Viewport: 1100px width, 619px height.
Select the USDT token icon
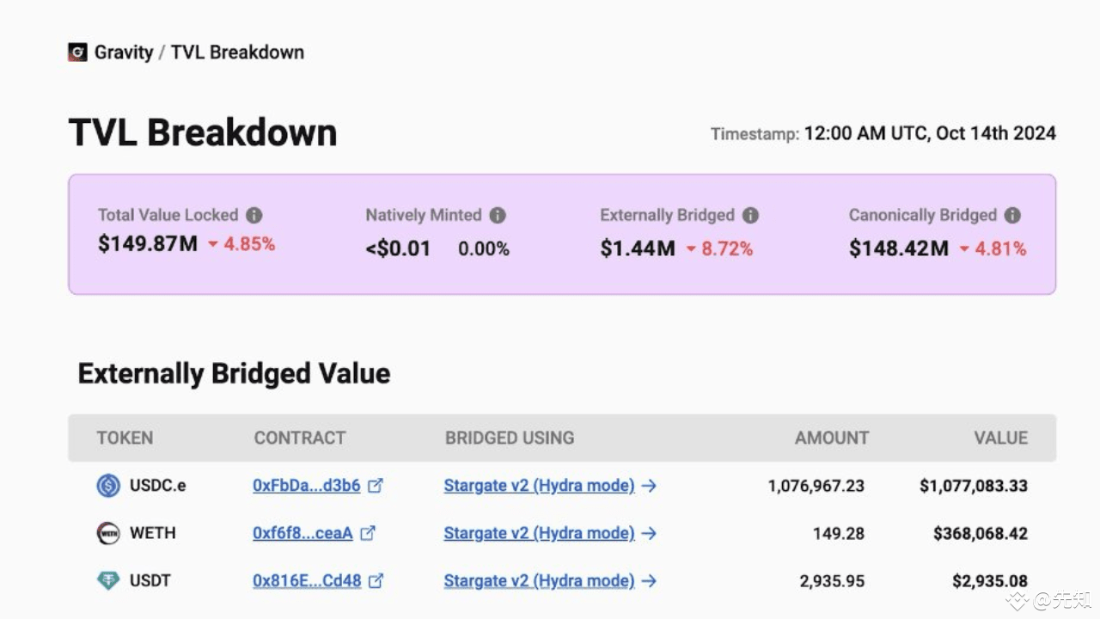coord(107,580)
